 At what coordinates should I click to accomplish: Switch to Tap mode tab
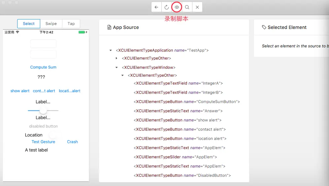pyautogui.click(x=71, y=24)
